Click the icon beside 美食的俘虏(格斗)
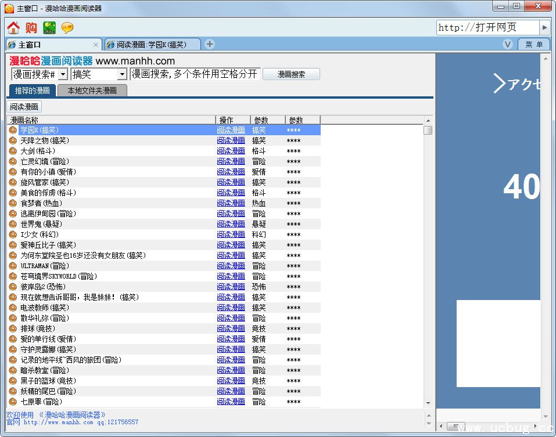 tap(13, 193)
